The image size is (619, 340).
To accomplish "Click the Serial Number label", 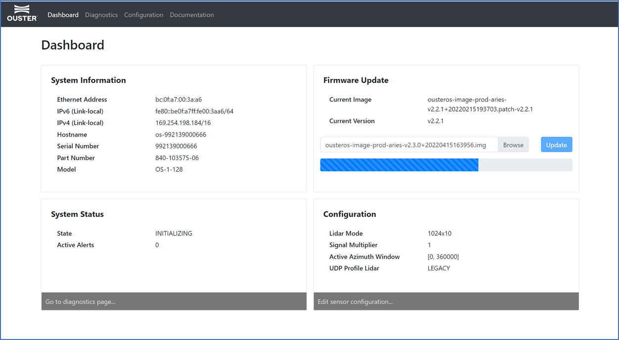I will (78, 146).
